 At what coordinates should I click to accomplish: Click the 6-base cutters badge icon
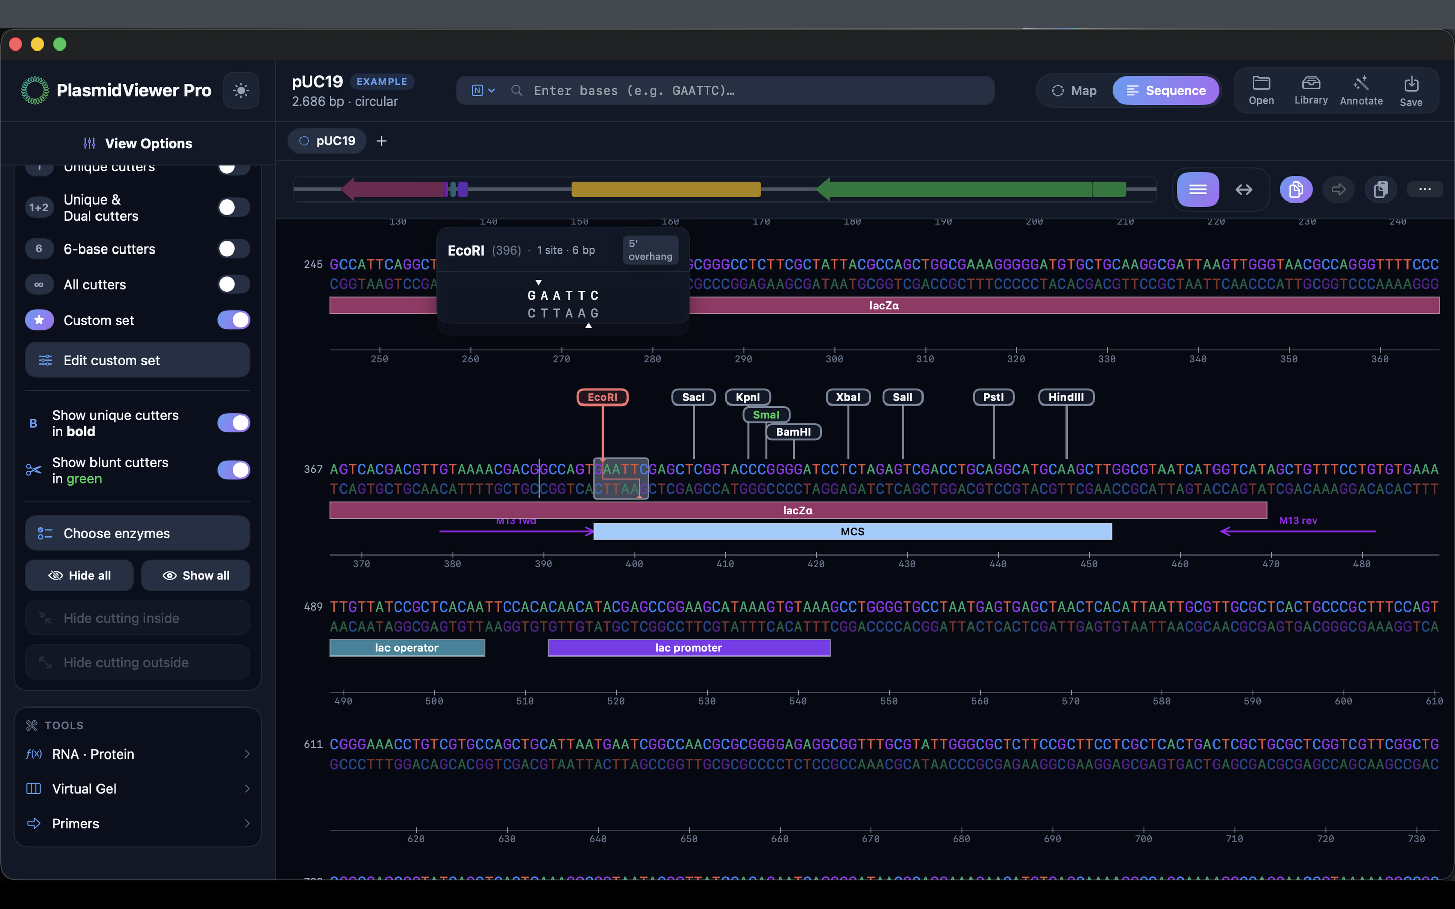pos(39,249)
